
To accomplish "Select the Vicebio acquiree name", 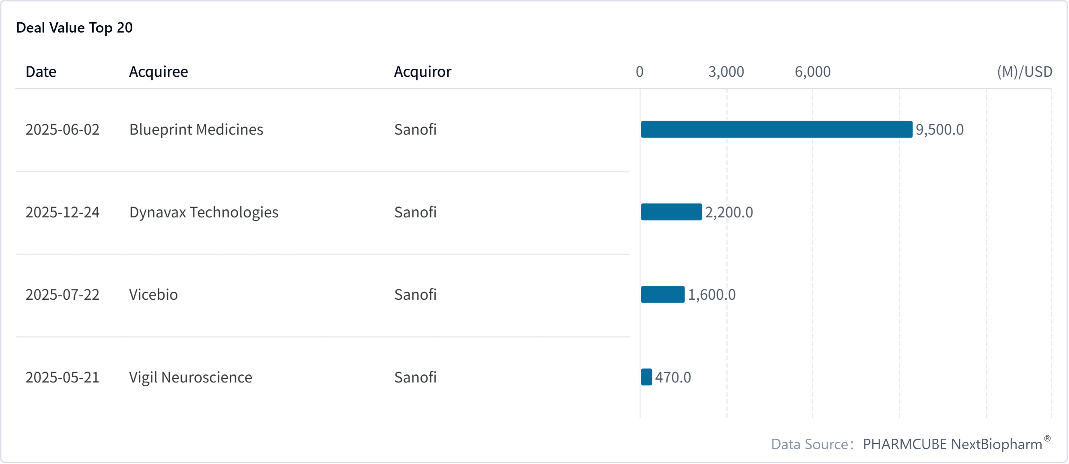I will click(153, 294).
